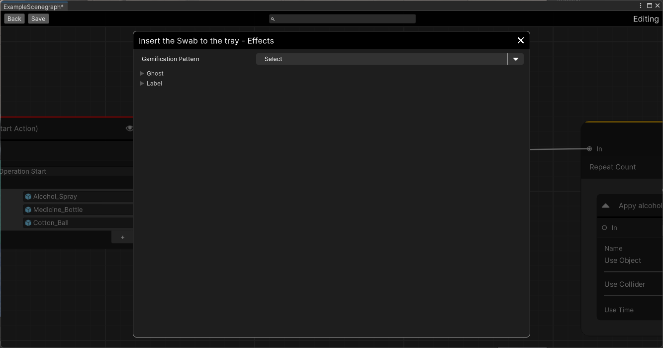This screenshot has height=348, width=663.
Task: Select the ExampleScenegraph tab
Action: [33, 6]
